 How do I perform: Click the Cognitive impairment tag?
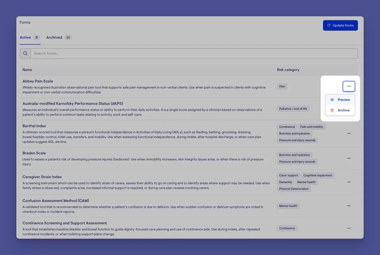point(318,175)
